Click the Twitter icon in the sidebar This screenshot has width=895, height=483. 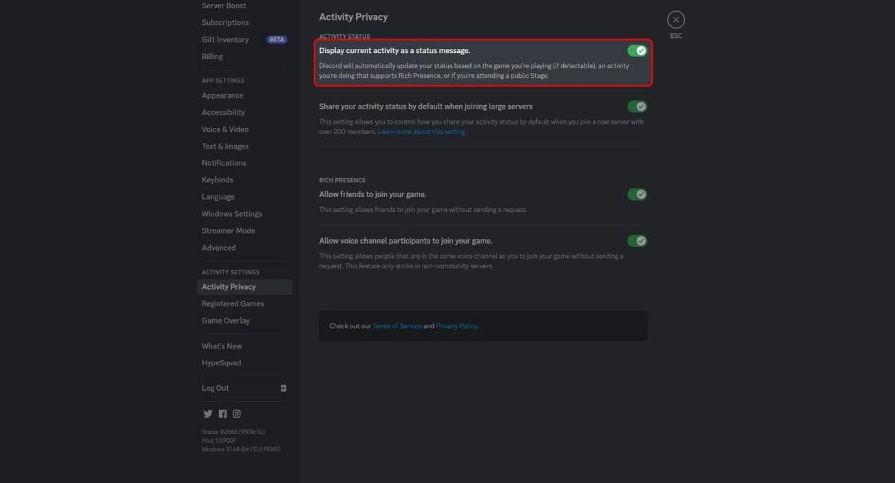pyautogui.click(x=208, y=413)
